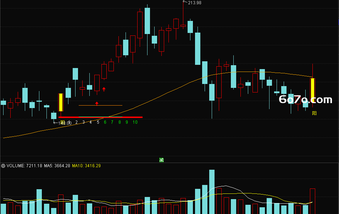Image resolution: width=339 pixels, height=214 pixels.
Task: Click count label 5 below the red line
Action: pos(98,122)
